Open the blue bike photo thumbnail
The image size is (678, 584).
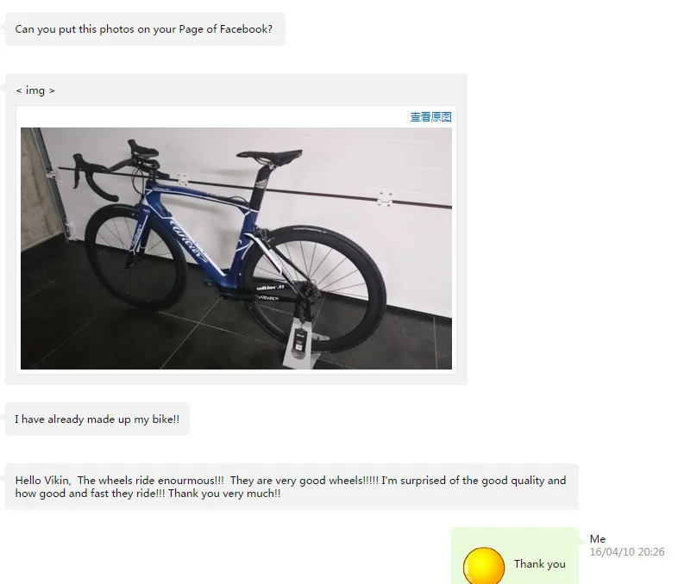[x=236, y=248]
